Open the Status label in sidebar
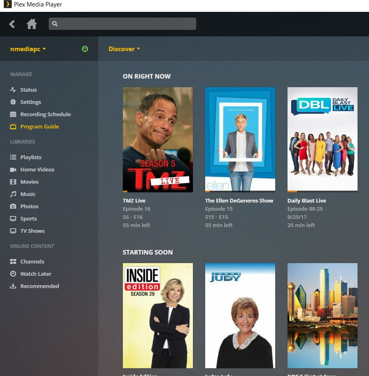369x376 pixels. tap(29, 90)
